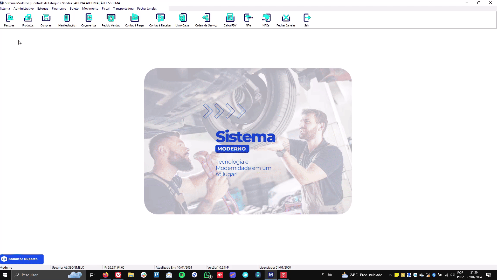Open the Administrativo menu
497x280 pixels.
pyautogui.click(x=24, y=9)
